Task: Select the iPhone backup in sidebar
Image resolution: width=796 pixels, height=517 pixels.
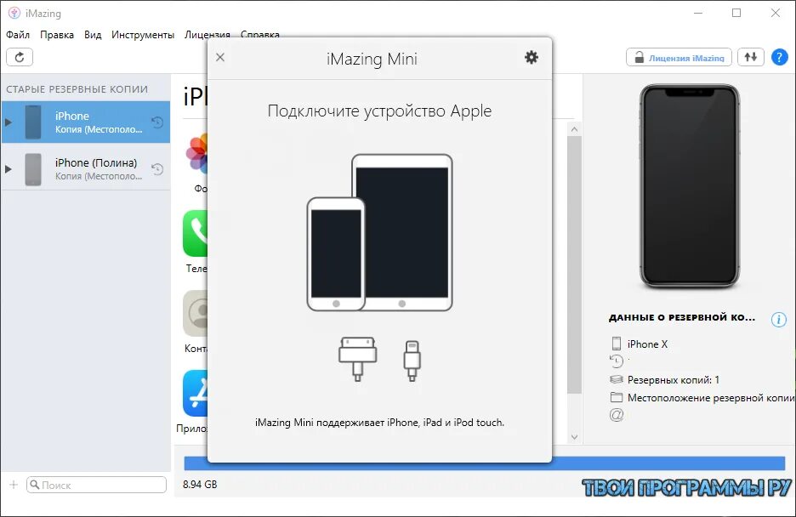Action: [85, 122]
